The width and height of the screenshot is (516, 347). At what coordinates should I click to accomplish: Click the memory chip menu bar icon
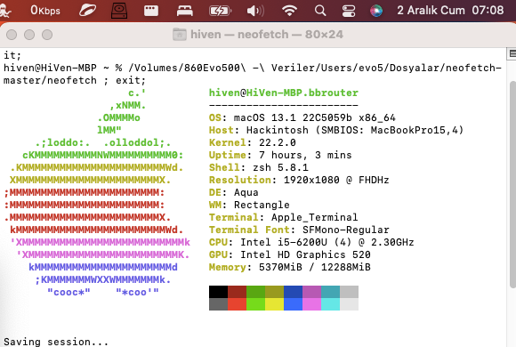[x=151, y=11]
